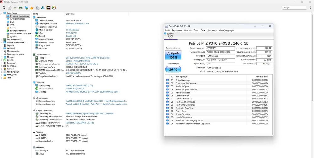Image resolution: width=314 pixels, height=158 pixels.
Task: Open Електроживлення tree item
Action: (x=18, y=31)
